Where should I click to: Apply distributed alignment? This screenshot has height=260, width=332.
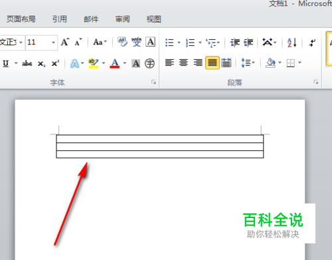226,63
